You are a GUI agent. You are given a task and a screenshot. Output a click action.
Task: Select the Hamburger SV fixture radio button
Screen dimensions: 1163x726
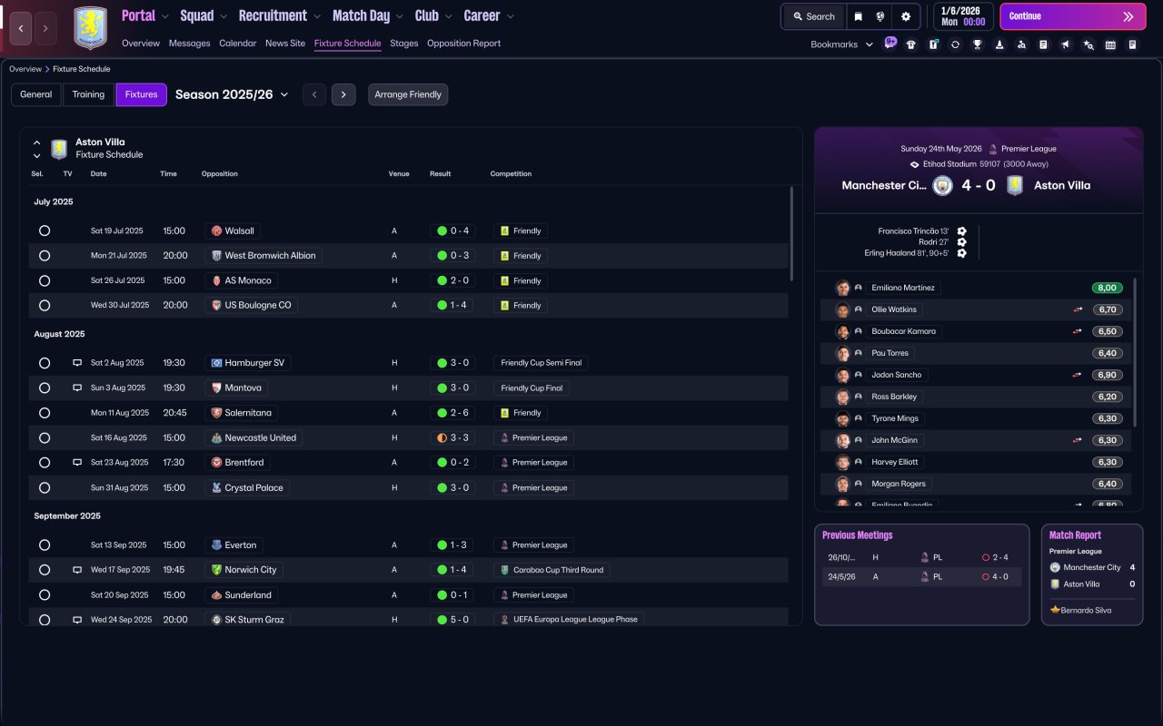click(x=45, y=363)
